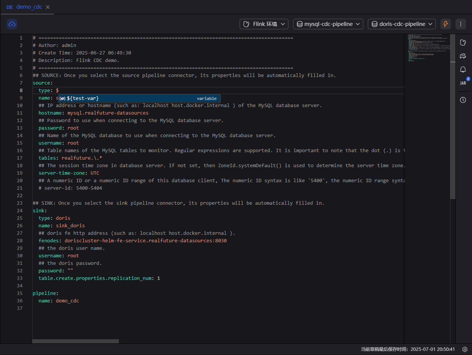Expand the Flink 环境 dropdown
The image size is (472, 355).
point(264,24)
